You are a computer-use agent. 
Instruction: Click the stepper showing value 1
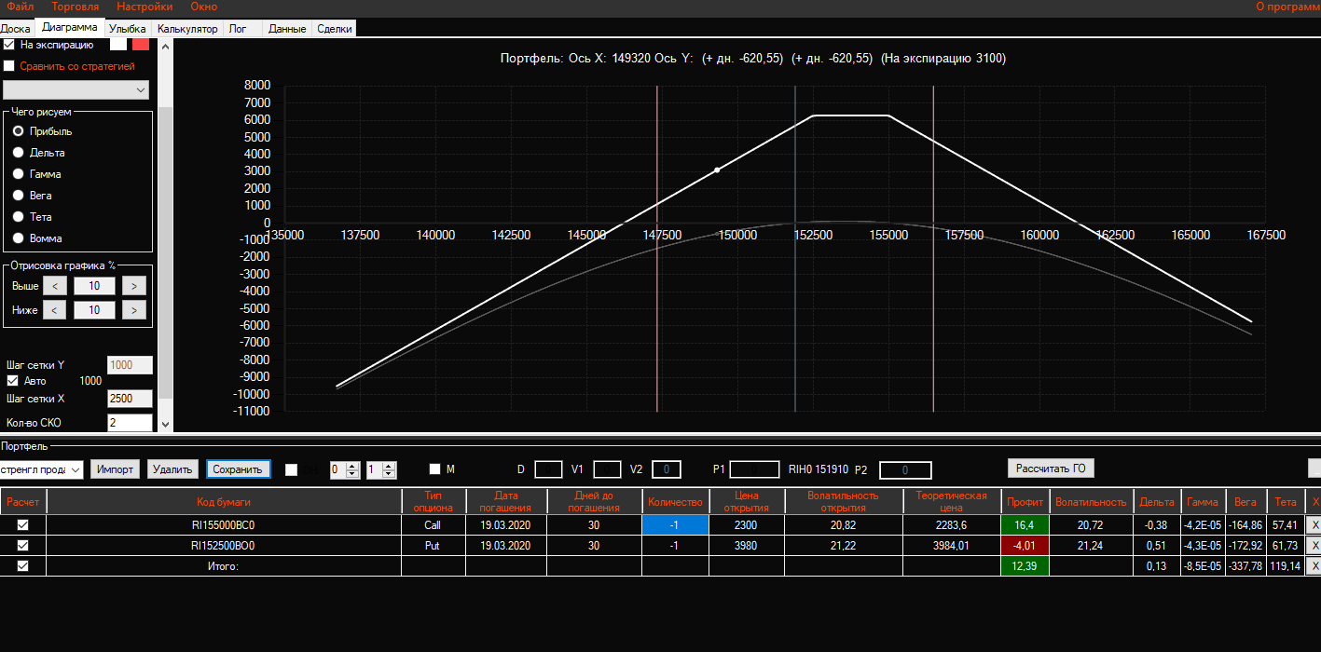381,469
